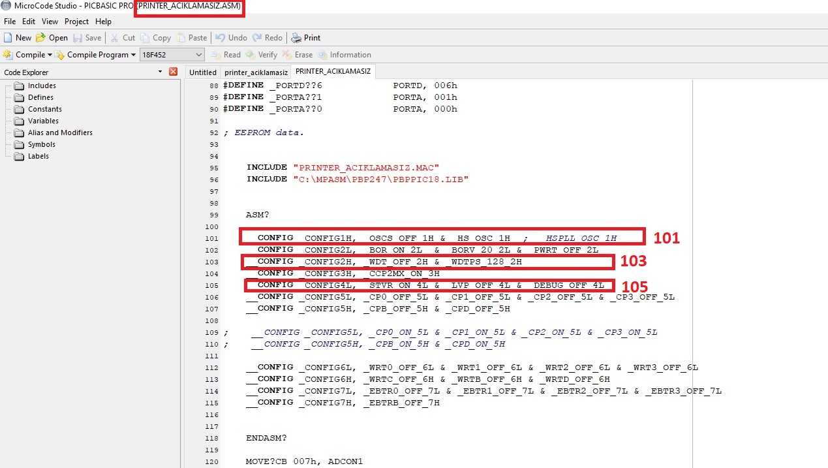Click the Print button label
This screenshot has width=828, height=468.
click(312, 38)
